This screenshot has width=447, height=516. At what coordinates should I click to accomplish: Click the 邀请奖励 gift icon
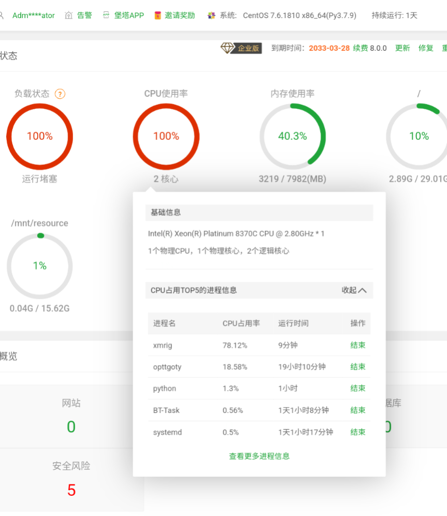pyautogui.click(x=158, y=16)
